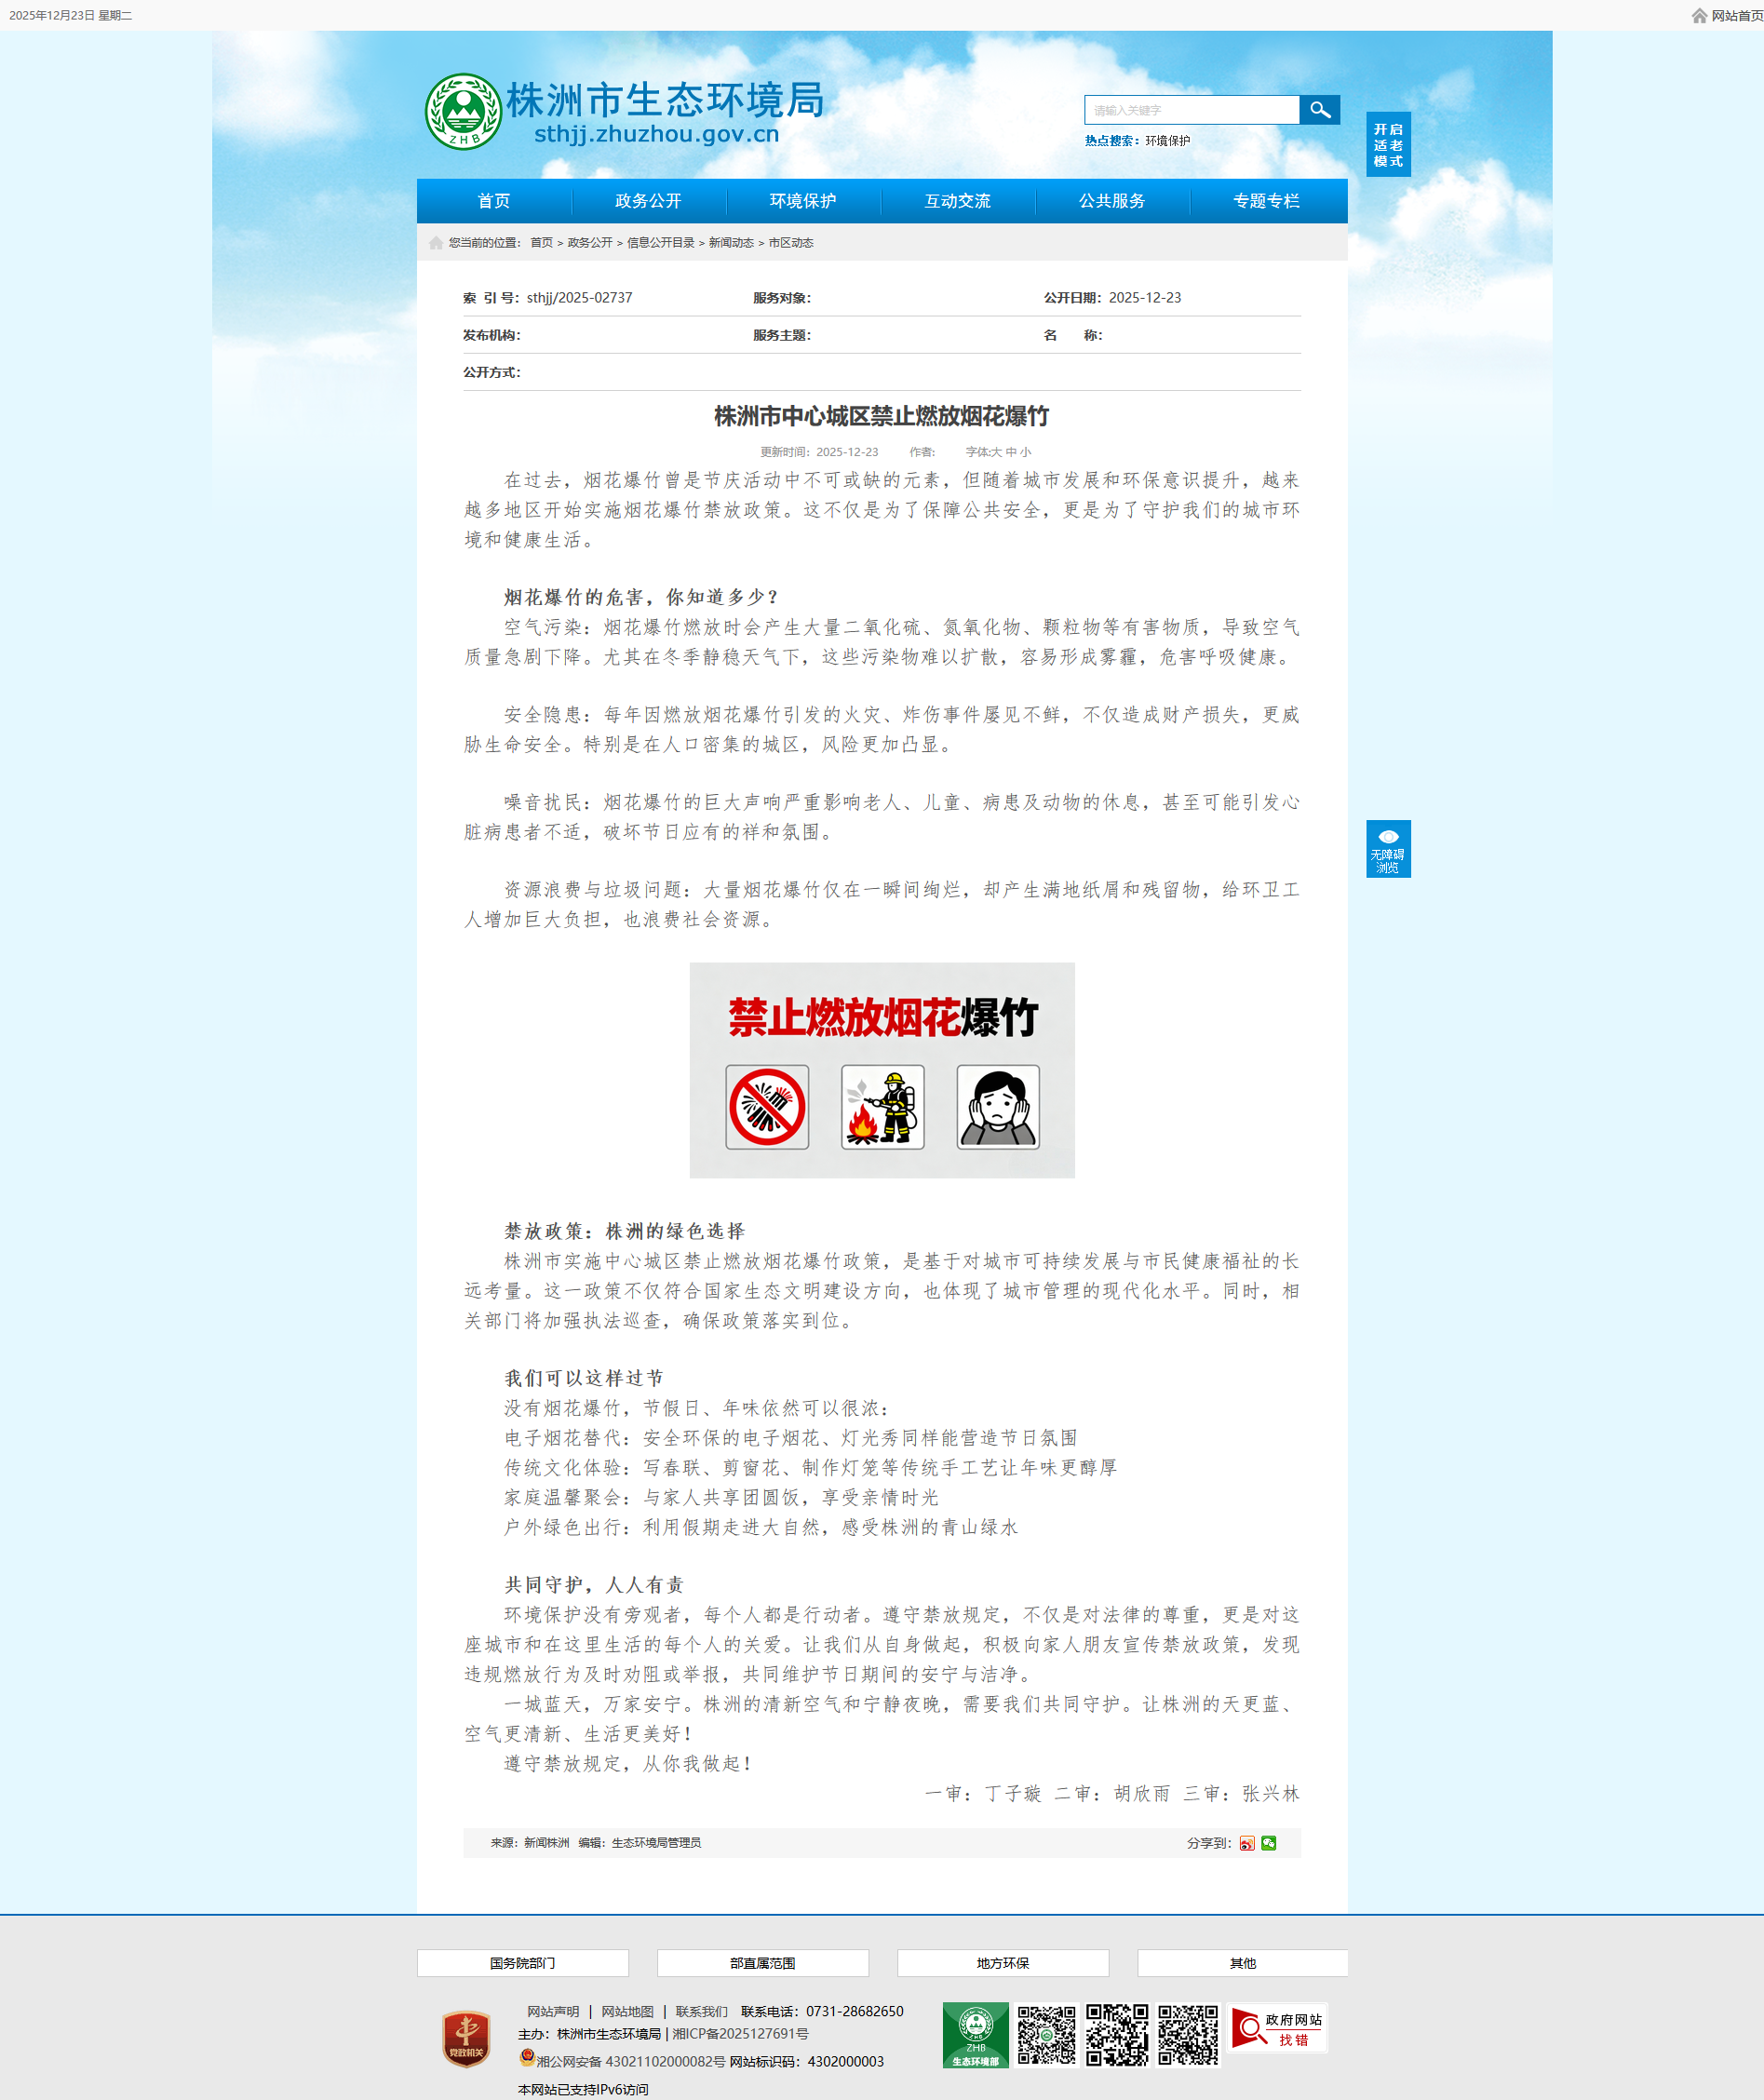The height and width of the screenshot is (2100, 1764).
Task: Click the keyword search input field
Action: [1191, 110]
